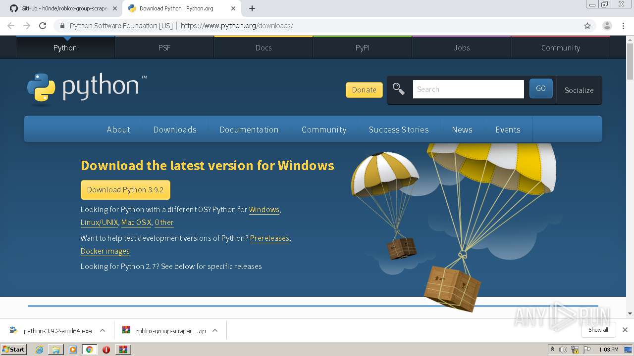634x356 pixels.
Task: Open Windows Media Player taskbar icon
Action: coord(73,350)
